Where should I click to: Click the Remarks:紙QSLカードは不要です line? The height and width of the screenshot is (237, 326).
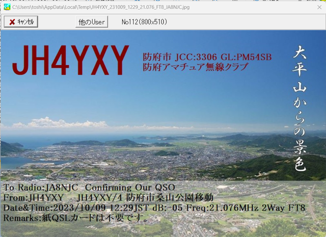point(76,218)
